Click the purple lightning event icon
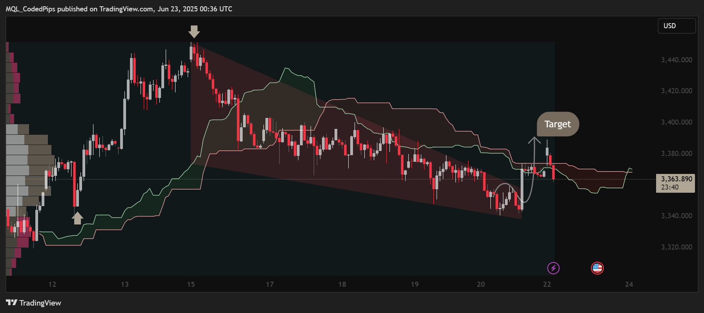This screenshot has height=313, width=704. click(x=553, y=268)
